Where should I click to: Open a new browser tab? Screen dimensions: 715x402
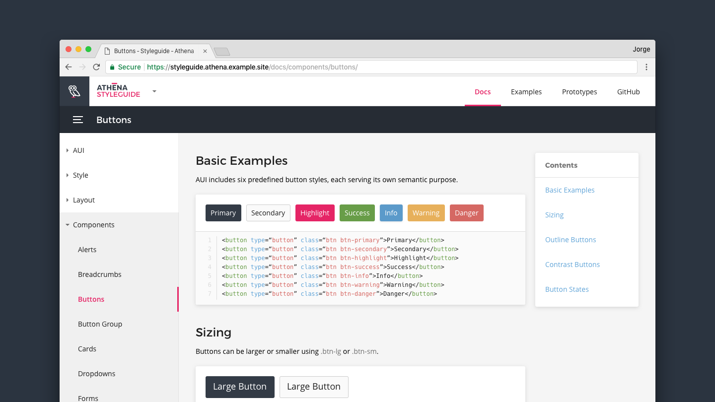[221, 52]
